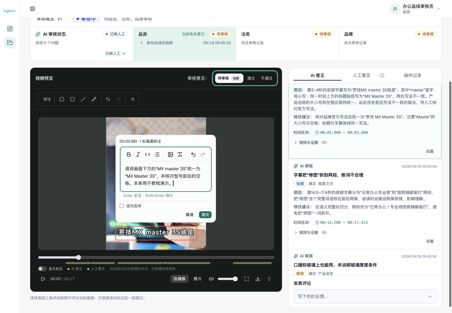Viewport: 452px width, 313px height.
Task: Insert image in comment editor
Action: click(x=170, y=154)
